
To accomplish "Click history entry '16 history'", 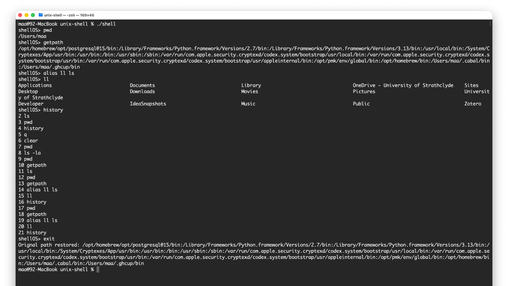I will (32, 202).
